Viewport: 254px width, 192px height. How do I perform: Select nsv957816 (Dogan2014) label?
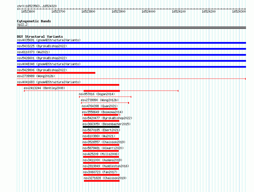97,94
